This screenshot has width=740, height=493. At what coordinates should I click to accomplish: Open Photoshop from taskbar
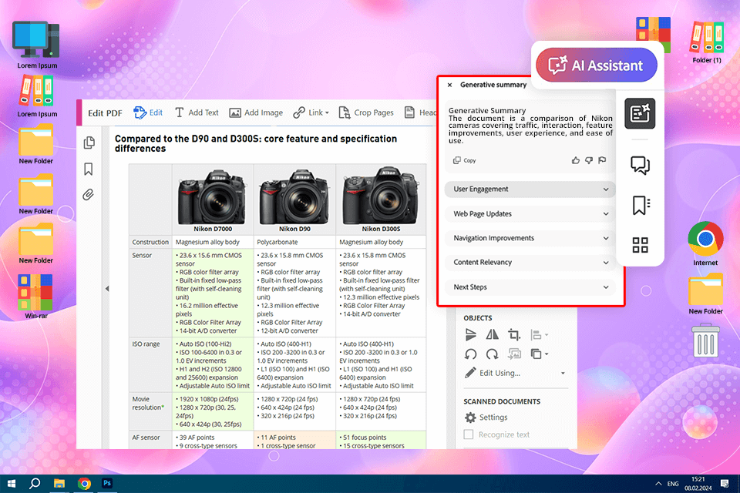pos(107,484)
